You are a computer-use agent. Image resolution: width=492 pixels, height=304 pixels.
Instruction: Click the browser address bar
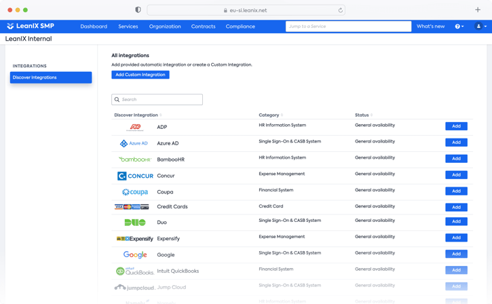(x=246, y=10)
